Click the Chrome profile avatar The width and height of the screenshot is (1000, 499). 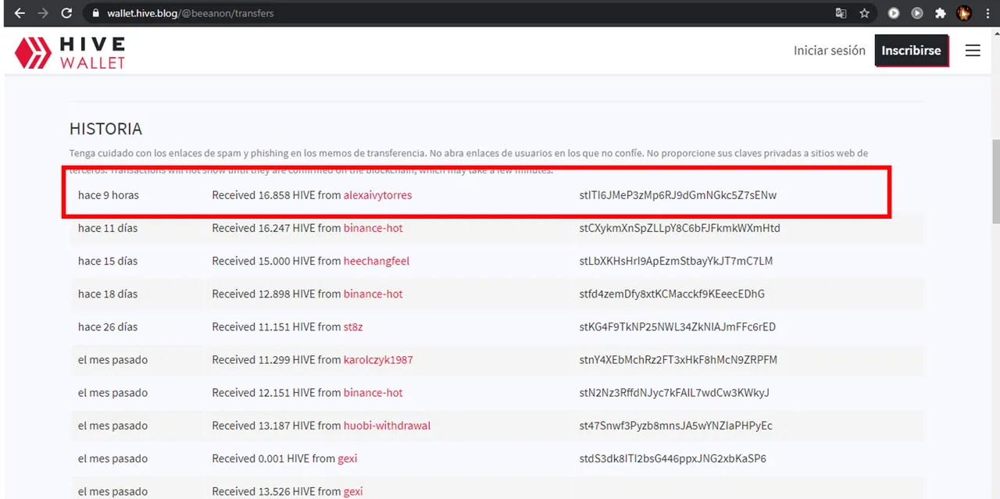[964, 13]
